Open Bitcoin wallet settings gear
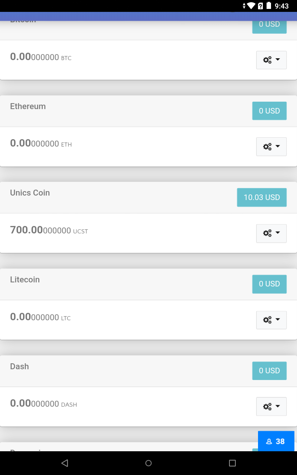The image size is (297, 475). [x=268, y=60]
